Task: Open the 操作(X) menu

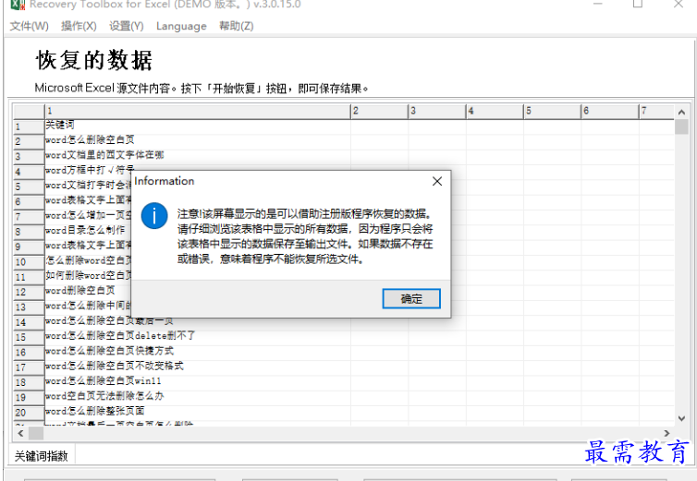Action: click(79, 26)
